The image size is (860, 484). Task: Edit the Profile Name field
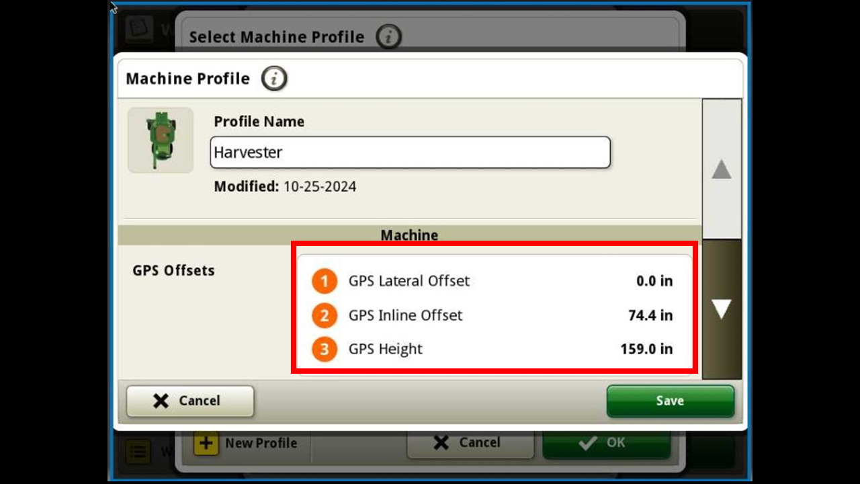click(410, 153)
